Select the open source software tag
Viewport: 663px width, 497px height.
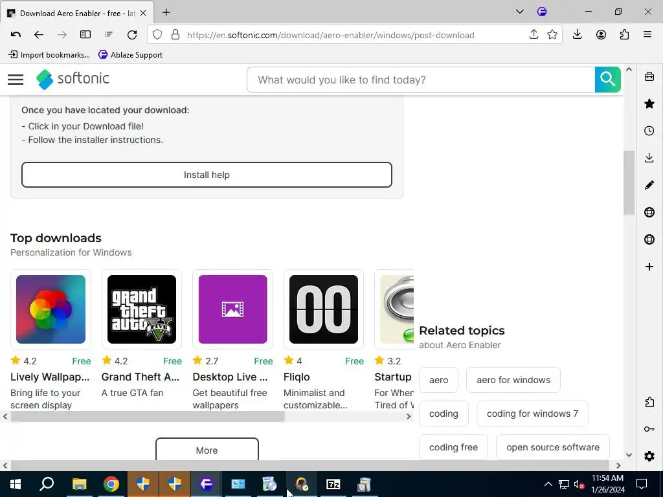(553, 447)
